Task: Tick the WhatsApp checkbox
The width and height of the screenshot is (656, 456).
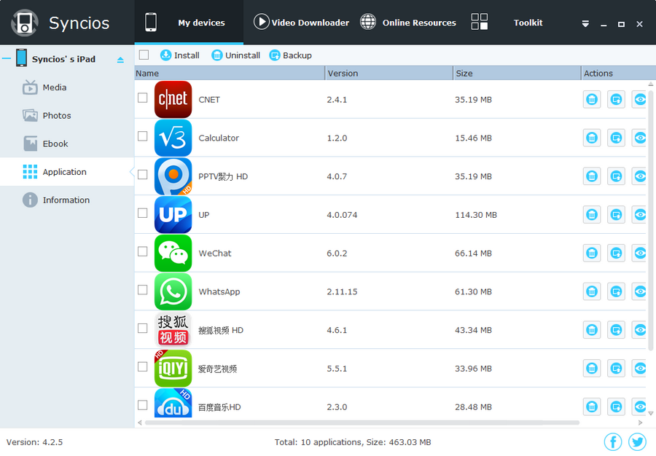Action: (143, 290)
